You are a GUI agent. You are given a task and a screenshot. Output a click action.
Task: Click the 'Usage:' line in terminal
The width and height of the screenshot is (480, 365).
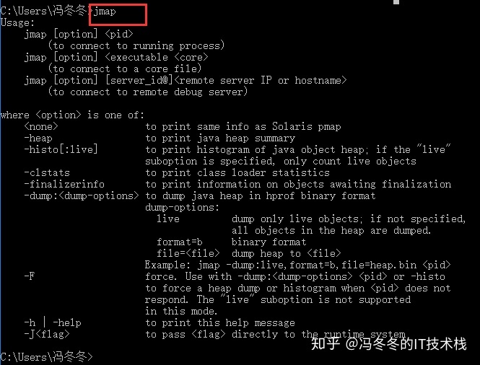pyautogui.click(x=18, y=23)
